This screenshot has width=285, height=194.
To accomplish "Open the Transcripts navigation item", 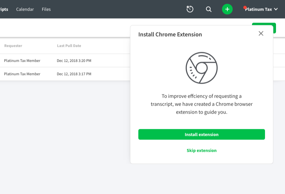I will tap(4, 9).
